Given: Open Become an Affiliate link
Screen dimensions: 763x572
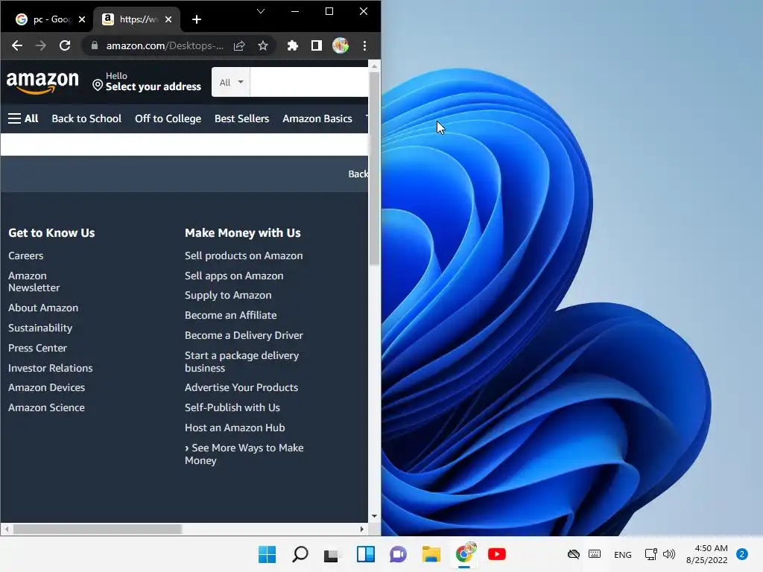Looking at the screenshot, I should click(x=231, y=315).
